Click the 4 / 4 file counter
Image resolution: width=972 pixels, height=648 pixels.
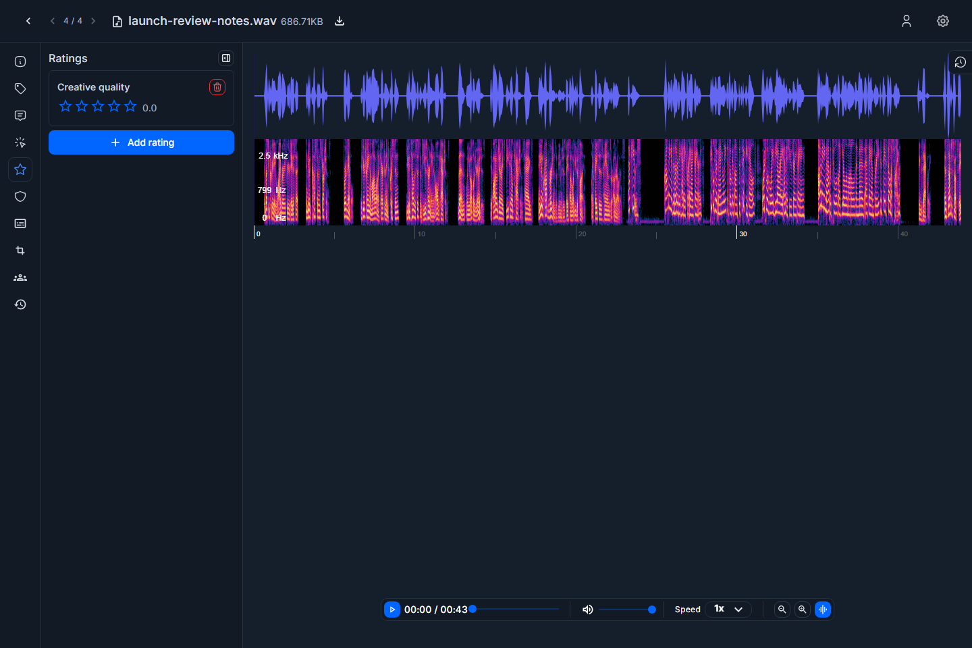click(73, 21)
